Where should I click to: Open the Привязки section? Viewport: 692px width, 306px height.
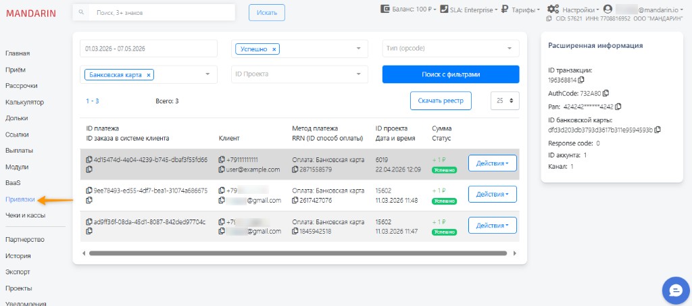tap(20, 199)
